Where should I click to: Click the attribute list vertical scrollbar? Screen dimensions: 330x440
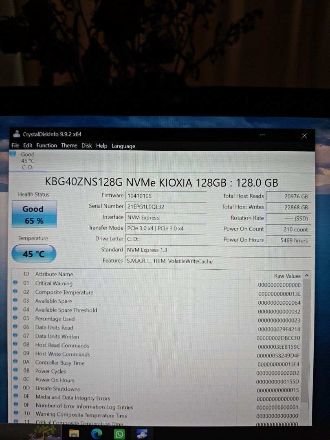tap(307, 341)
